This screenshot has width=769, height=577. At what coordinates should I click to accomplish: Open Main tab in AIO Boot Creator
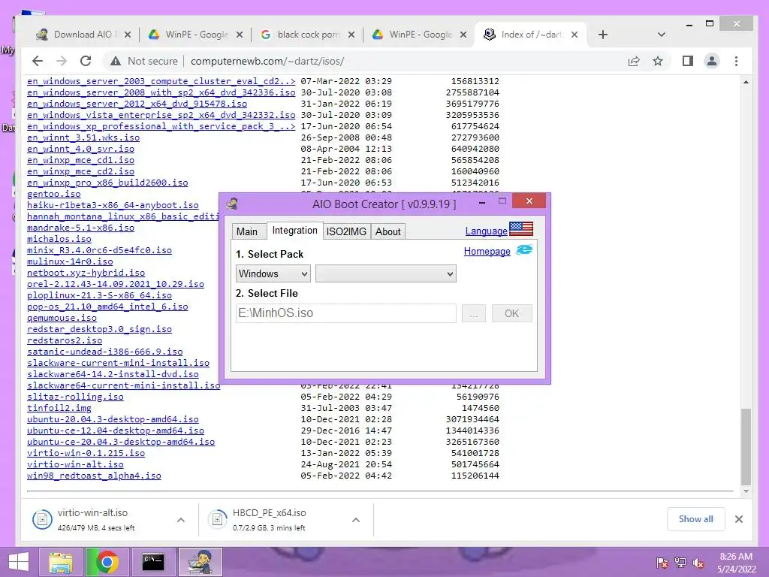246,231
